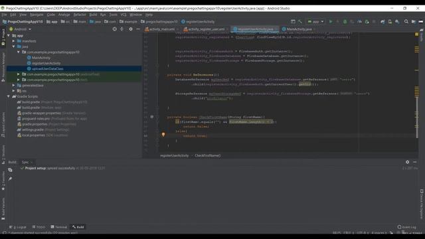The image size is (425, 239).
Task: Open Build panel settings gear
Action: pos(407,162)
